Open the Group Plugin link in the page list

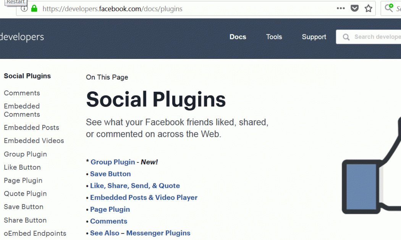pyautogui.click(x=113, y=162)
